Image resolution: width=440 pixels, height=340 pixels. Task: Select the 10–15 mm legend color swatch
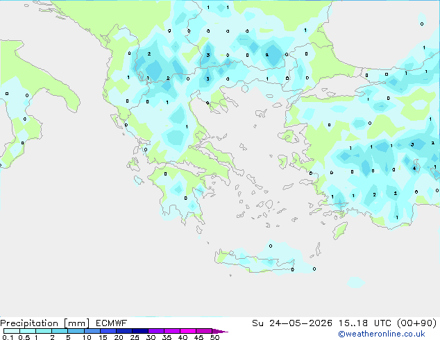92,331
